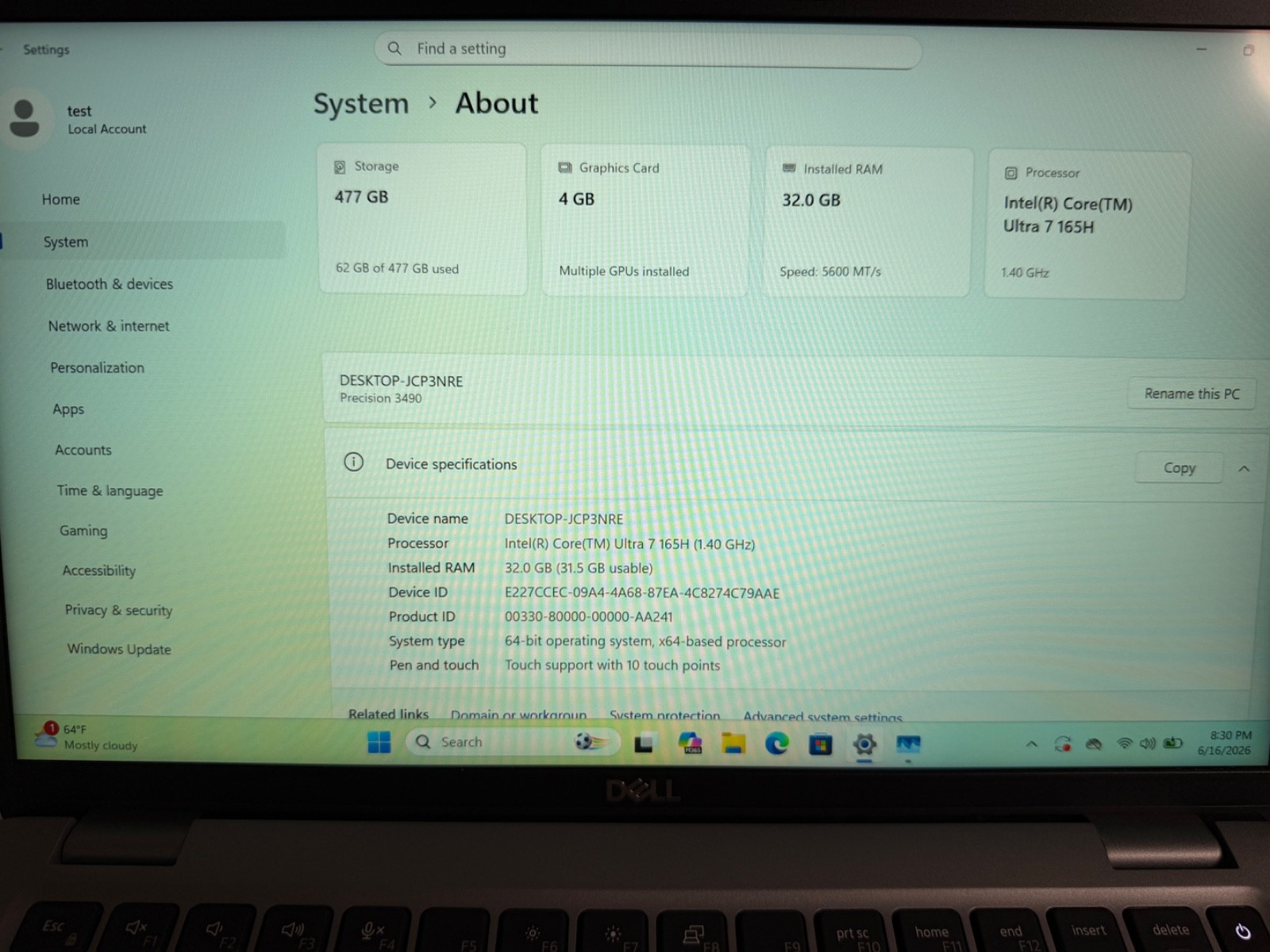Click the System breadcrumb link
This screenshot has height=952, width=1270.
[361, 103]
